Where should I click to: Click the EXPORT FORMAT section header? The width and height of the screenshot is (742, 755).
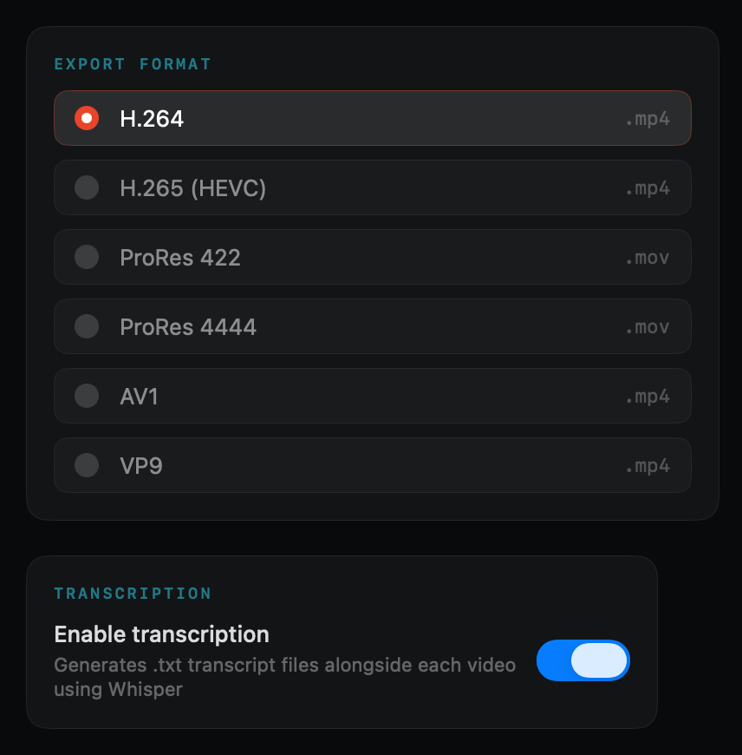(x=132, y=63)
